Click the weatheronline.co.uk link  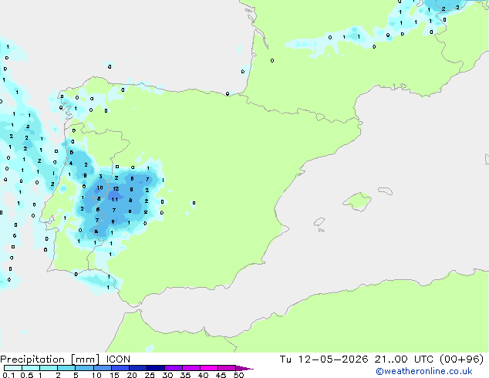coord(423,371)
